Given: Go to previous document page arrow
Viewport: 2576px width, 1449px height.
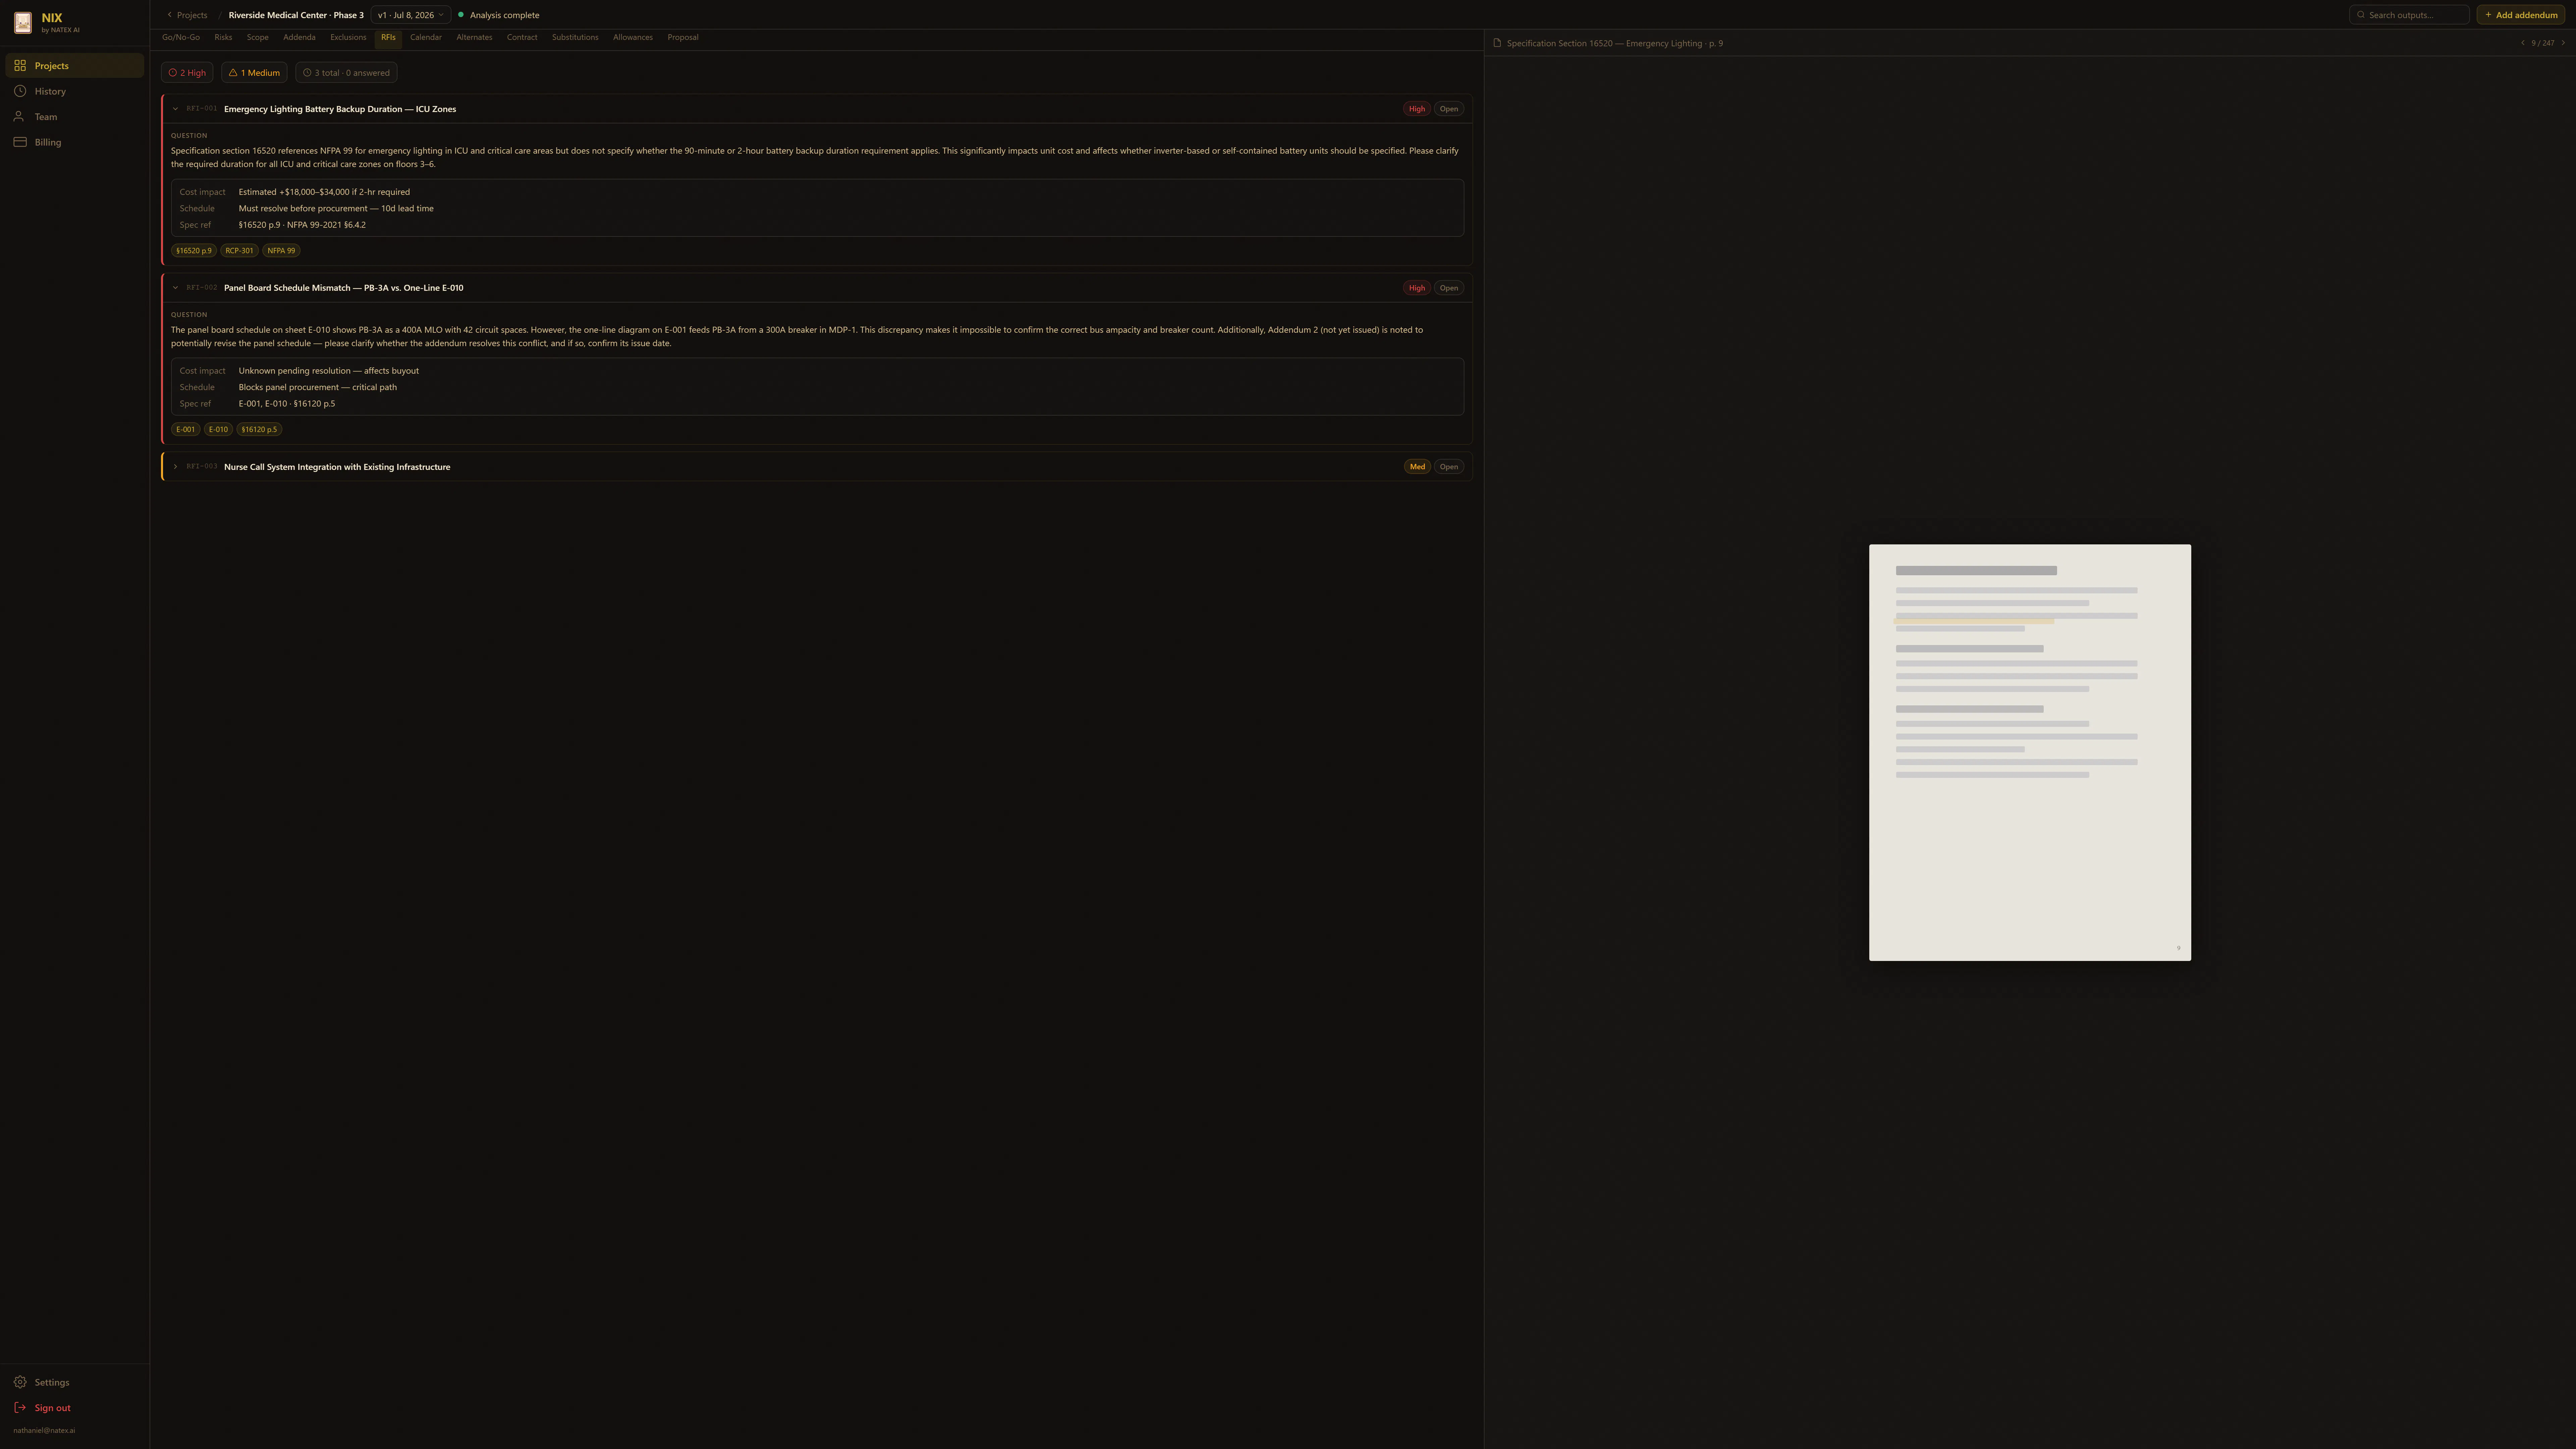Looking at the screenshot, I should point(2523,43).
